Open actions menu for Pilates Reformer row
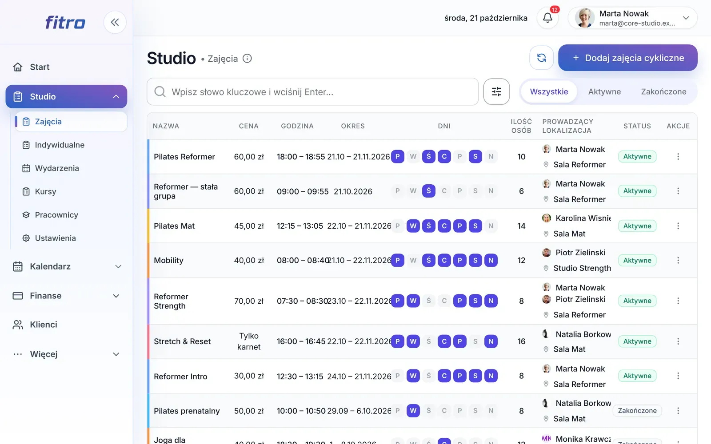This screenshot has width=711, height=444. (678, 156)
